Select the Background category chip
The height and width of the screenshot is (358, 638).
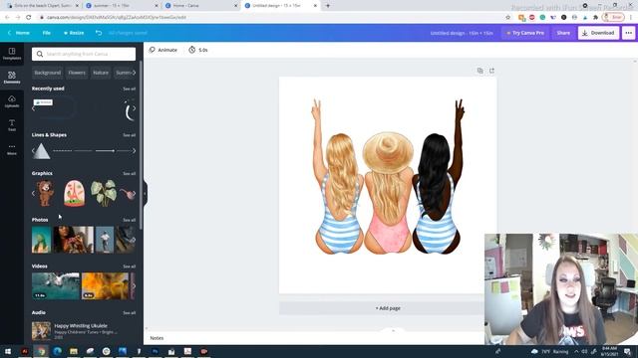pyautogui.click(x=48, y=73)
